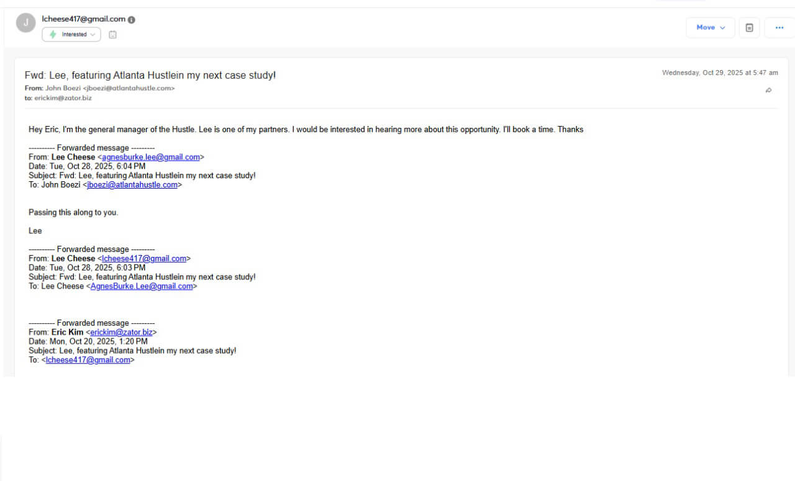Open the three-dot more options menu
This screenshot has width=795, height=481.
tap(779, 27)
